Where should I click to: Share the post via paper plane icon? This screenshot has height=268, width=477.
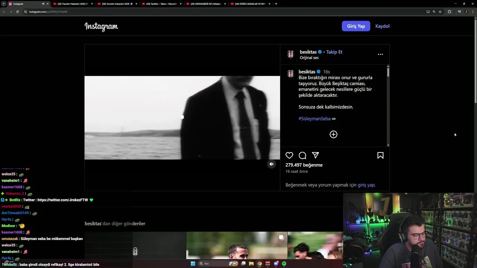[315, 155]
